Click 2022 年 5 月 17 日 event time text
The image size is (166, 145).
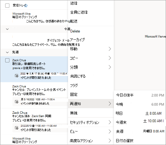pos(44,74)
